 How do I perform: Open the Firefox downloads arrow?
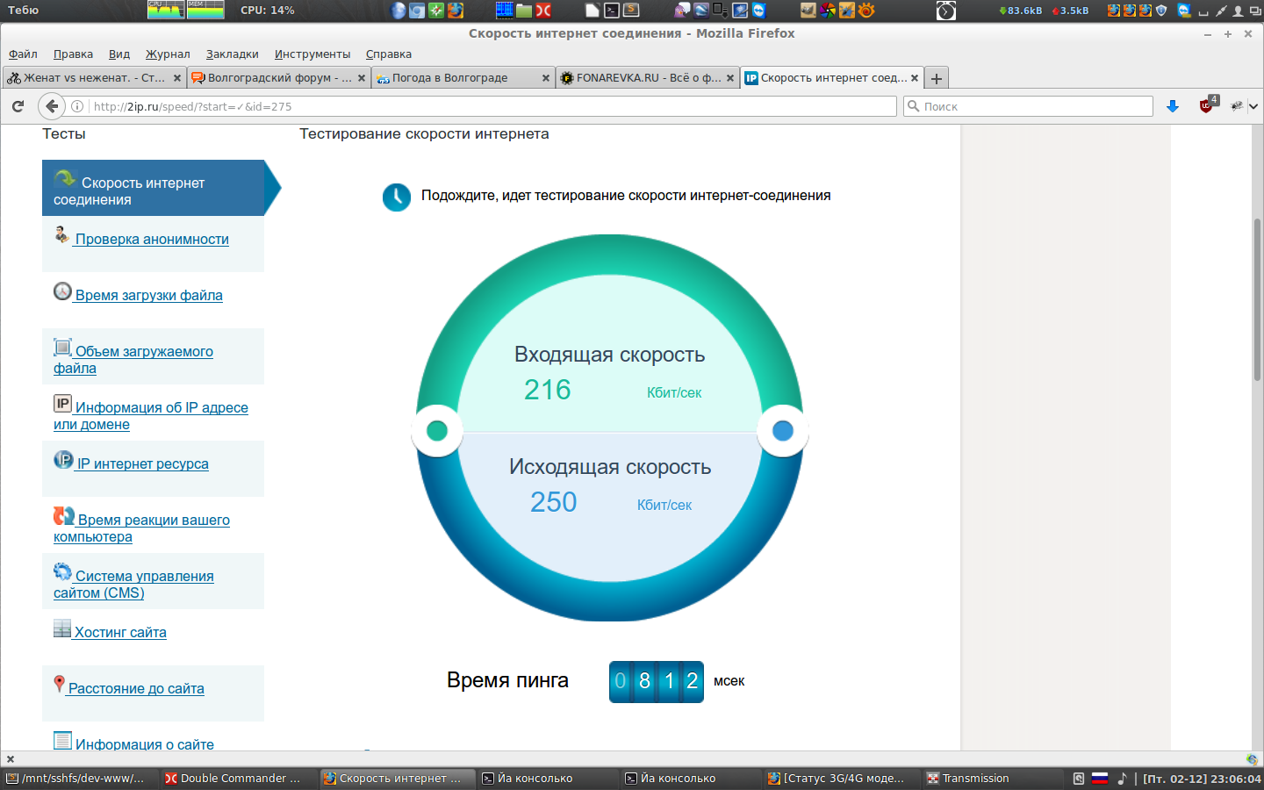click(x=1172, y=106)
